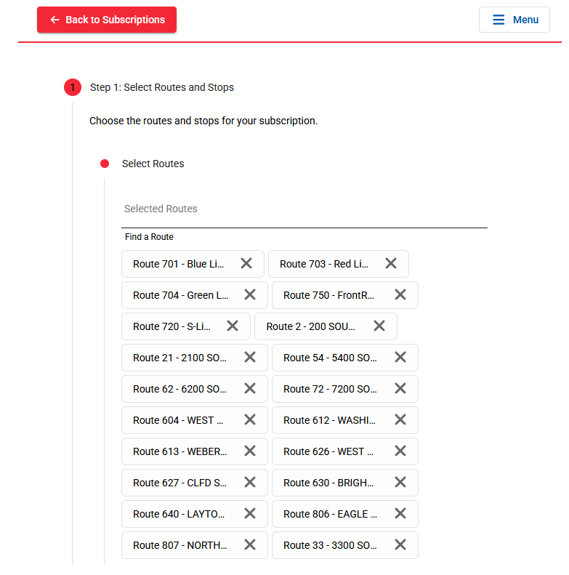This screenshot has width=569, height=575.
Task: Remove Route 604 - WEST chip
Action: 250,419
